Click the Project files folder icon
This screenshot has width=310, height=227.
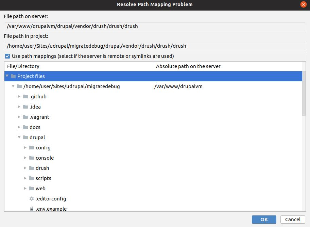[x=13, y=76]
